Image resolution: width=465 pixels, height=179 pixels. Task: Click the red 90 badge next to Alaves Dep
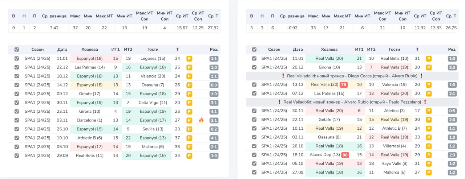pos(345,155)
